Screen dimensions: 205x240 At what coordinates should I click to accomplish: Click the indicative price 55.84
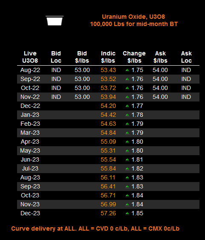pyautogui.click(x=108, y=169)
